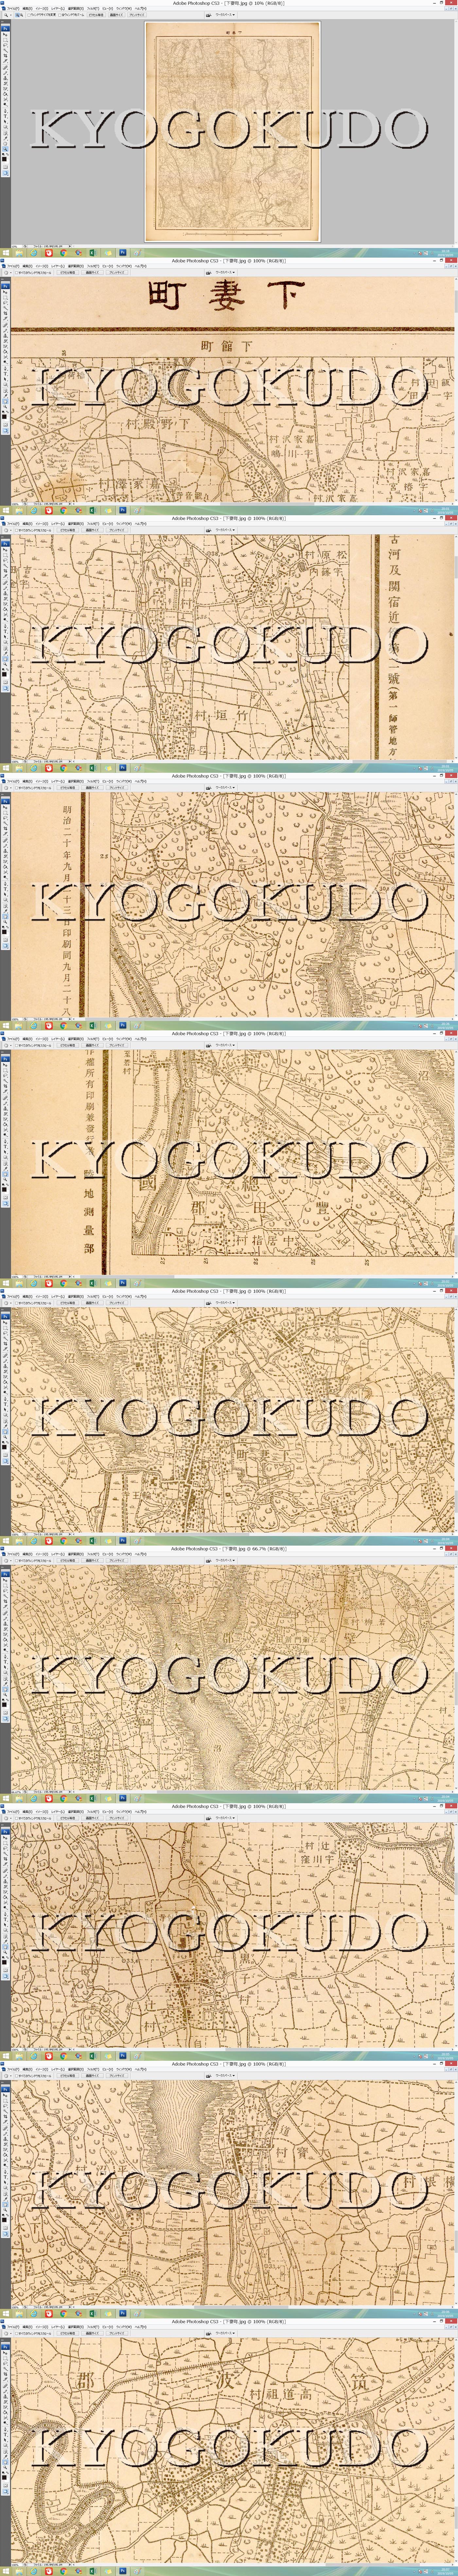
Task: Select the Zoom tool in top 10% window toolbox
Action: (x=5, y=149)
